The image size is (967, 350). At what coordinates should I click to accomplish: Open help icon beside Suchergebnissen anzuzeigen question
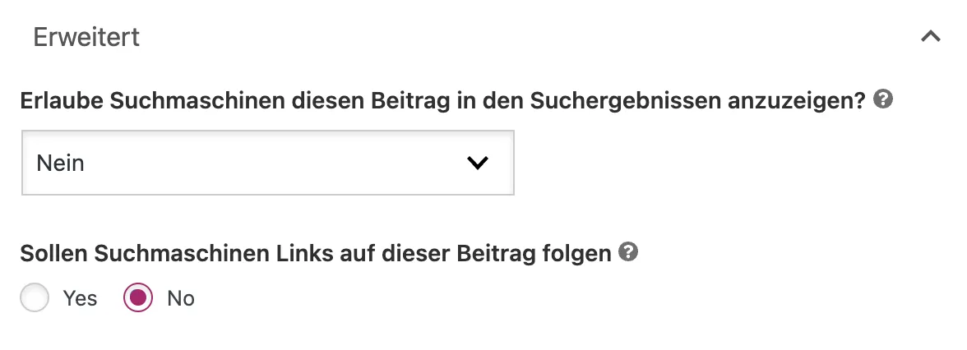(883, 99)
